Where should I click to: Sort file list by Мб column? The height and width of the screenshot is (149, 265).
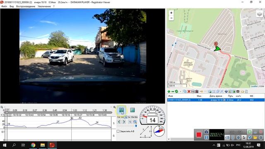click(x=251, y=96)
